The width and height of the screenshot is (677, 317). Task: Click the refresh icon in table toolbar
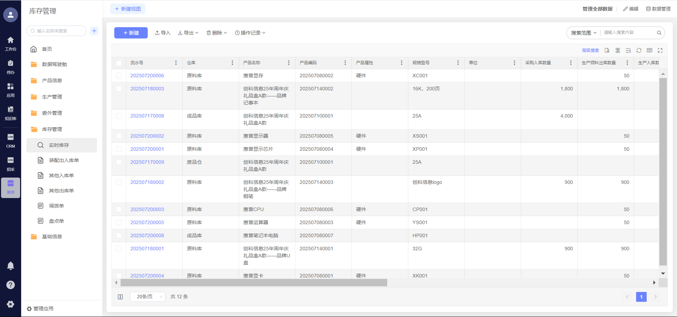pyautogui.click(x=639, y=50)
